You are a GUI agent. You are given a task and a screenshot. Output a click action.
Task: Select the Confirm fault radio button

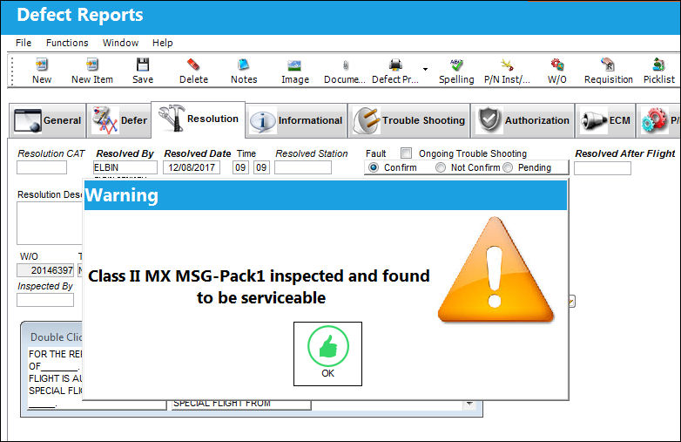click(x=374, y=167)
